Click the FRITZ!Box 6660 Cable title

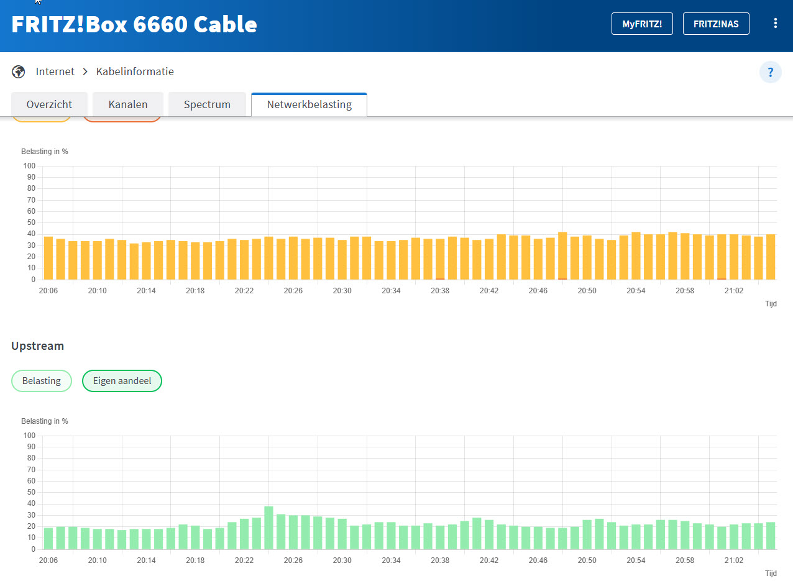pos(134,24)
